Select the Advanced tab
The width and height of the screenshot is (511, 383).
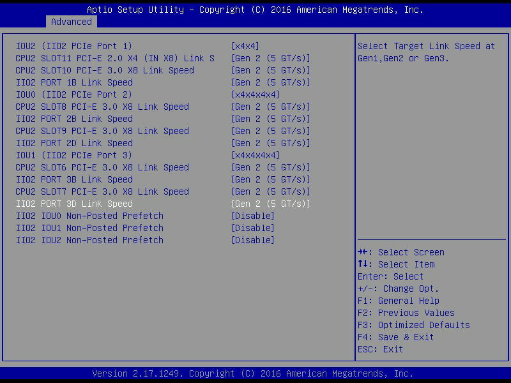coord(72,22)
